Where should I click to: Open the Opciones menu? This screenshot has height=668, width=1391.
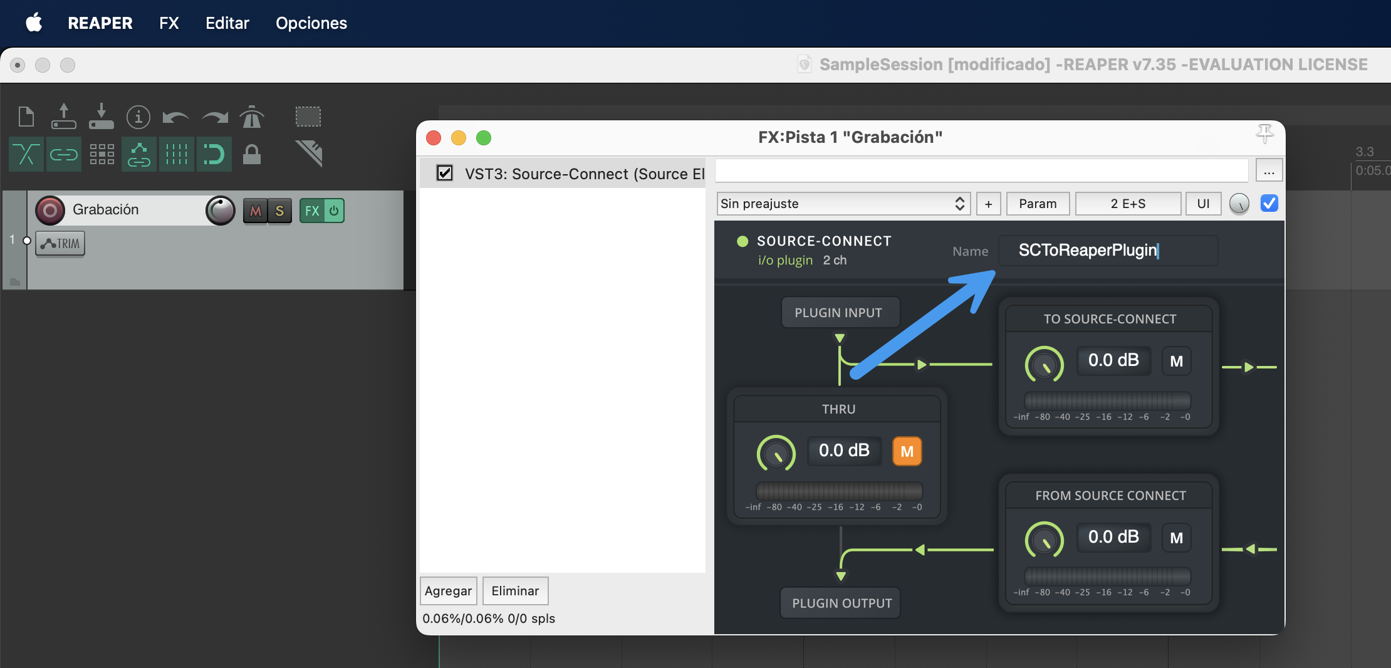coord(311,23)
